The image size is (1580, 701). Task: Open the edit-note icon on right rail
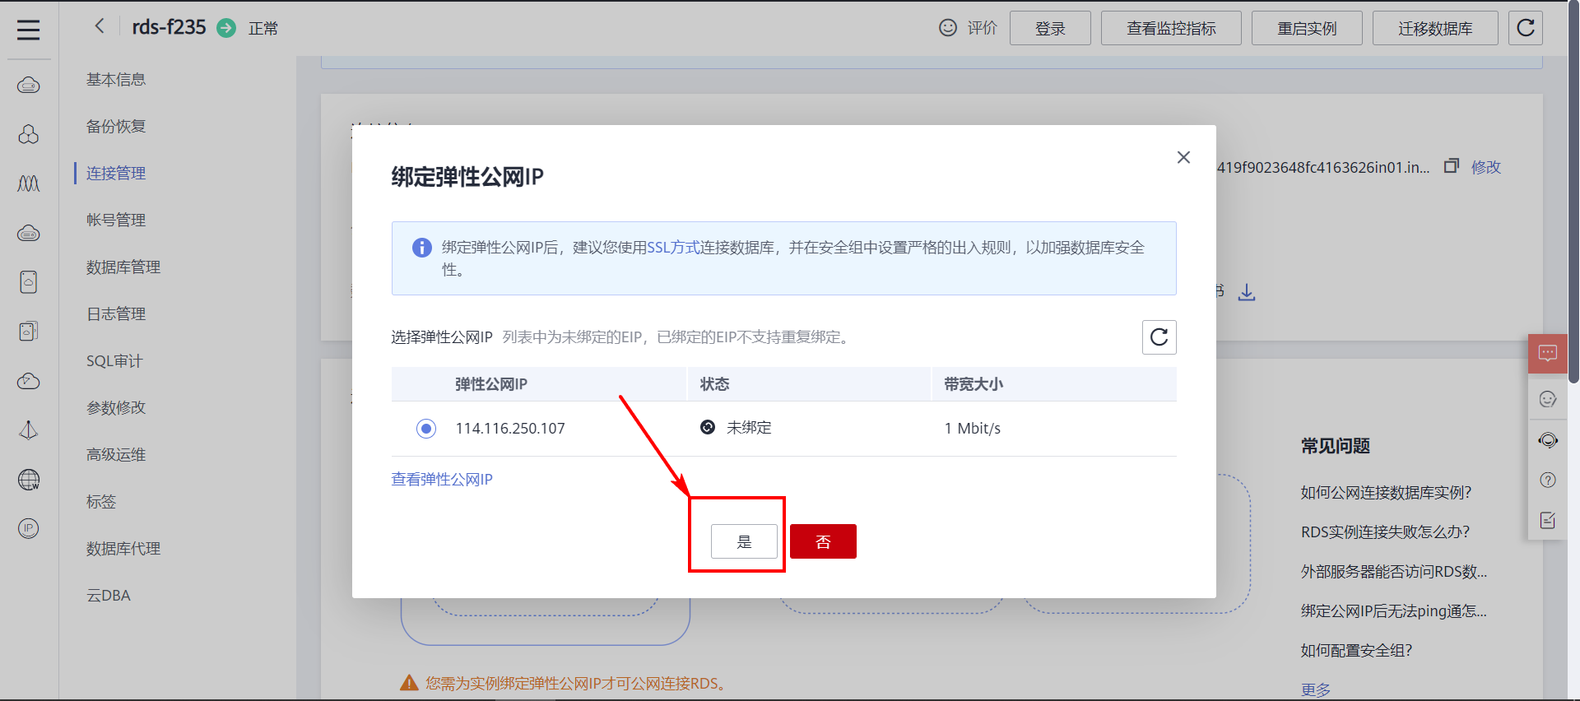(x=1548, y=520)
